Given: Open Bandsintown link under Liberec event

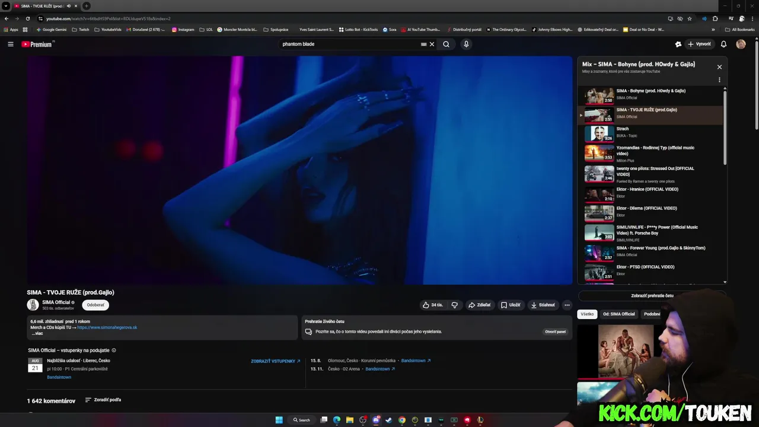Looking at the screenshot, I should coord(59,377).
